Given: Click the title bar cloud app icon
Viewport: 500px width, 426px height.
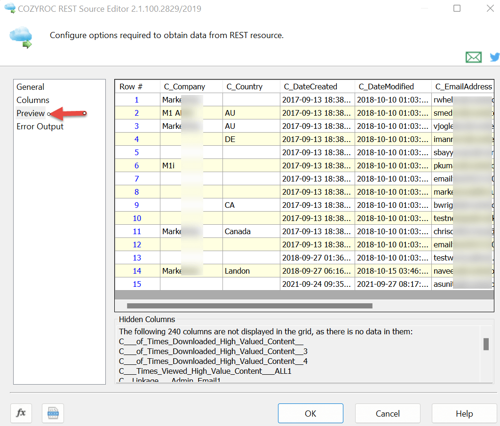Looking at the screenshot, I should pos(10,8).
